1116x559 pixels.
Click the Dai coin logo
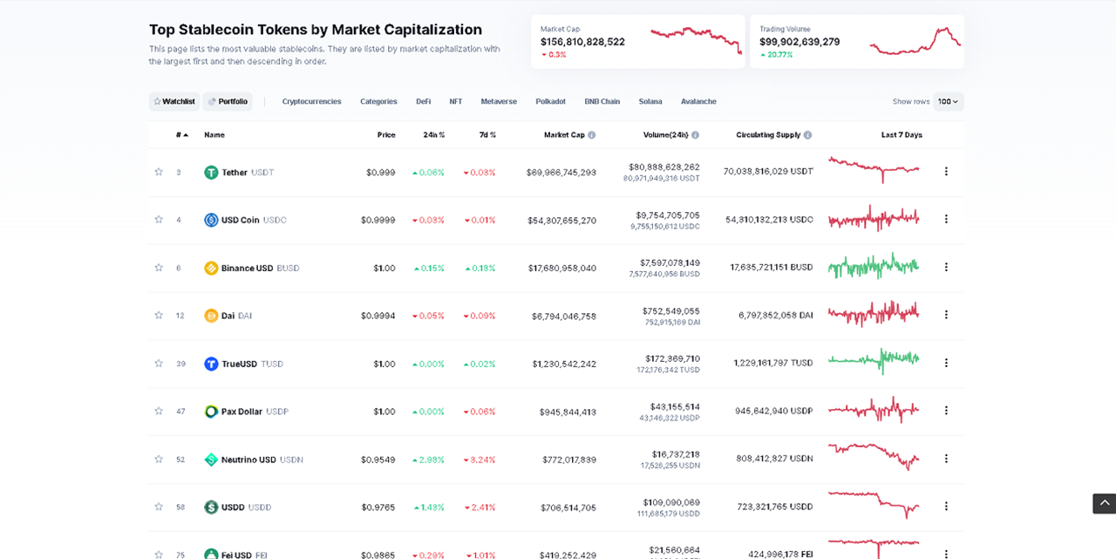point(211,316)
